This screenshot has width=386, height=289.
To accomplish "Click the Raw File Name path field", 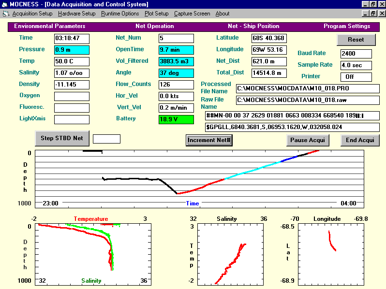I will (x=308, y=100).
